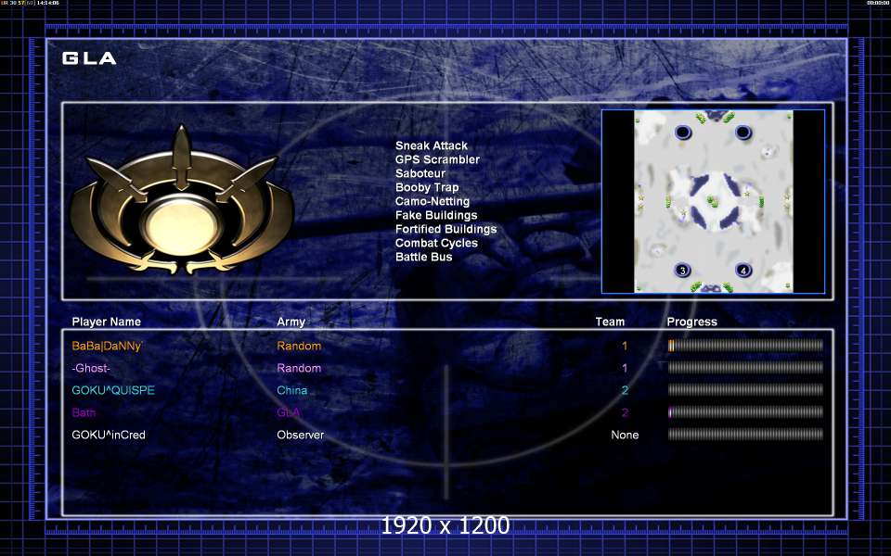Click GOKU^QUISPE loading progress bar
This screenshot has width=891, height=556.
pos(745,390)
